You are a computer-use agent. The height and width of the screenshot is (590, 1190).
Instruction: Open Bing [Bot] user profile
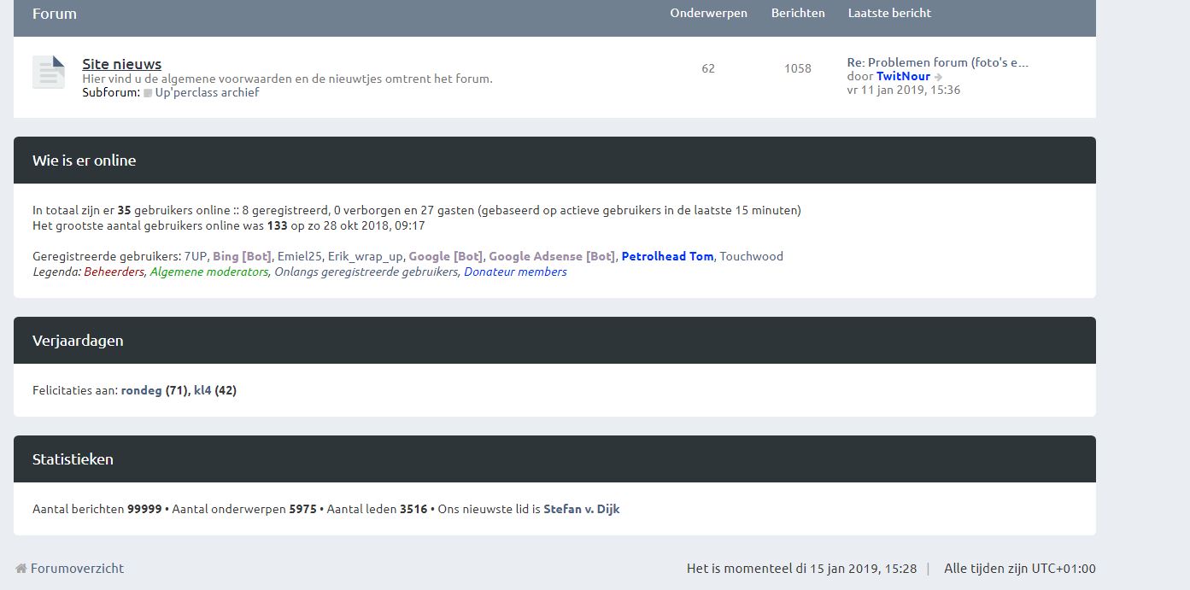[242, 256]
